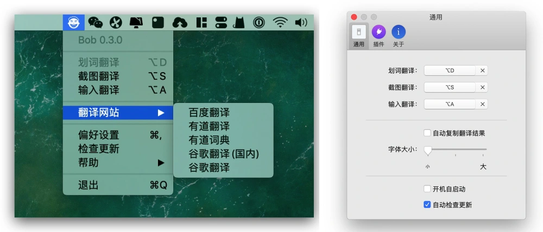Close the 通用 preferences window
The image size is (543, 232).
(x=353, y=17)
